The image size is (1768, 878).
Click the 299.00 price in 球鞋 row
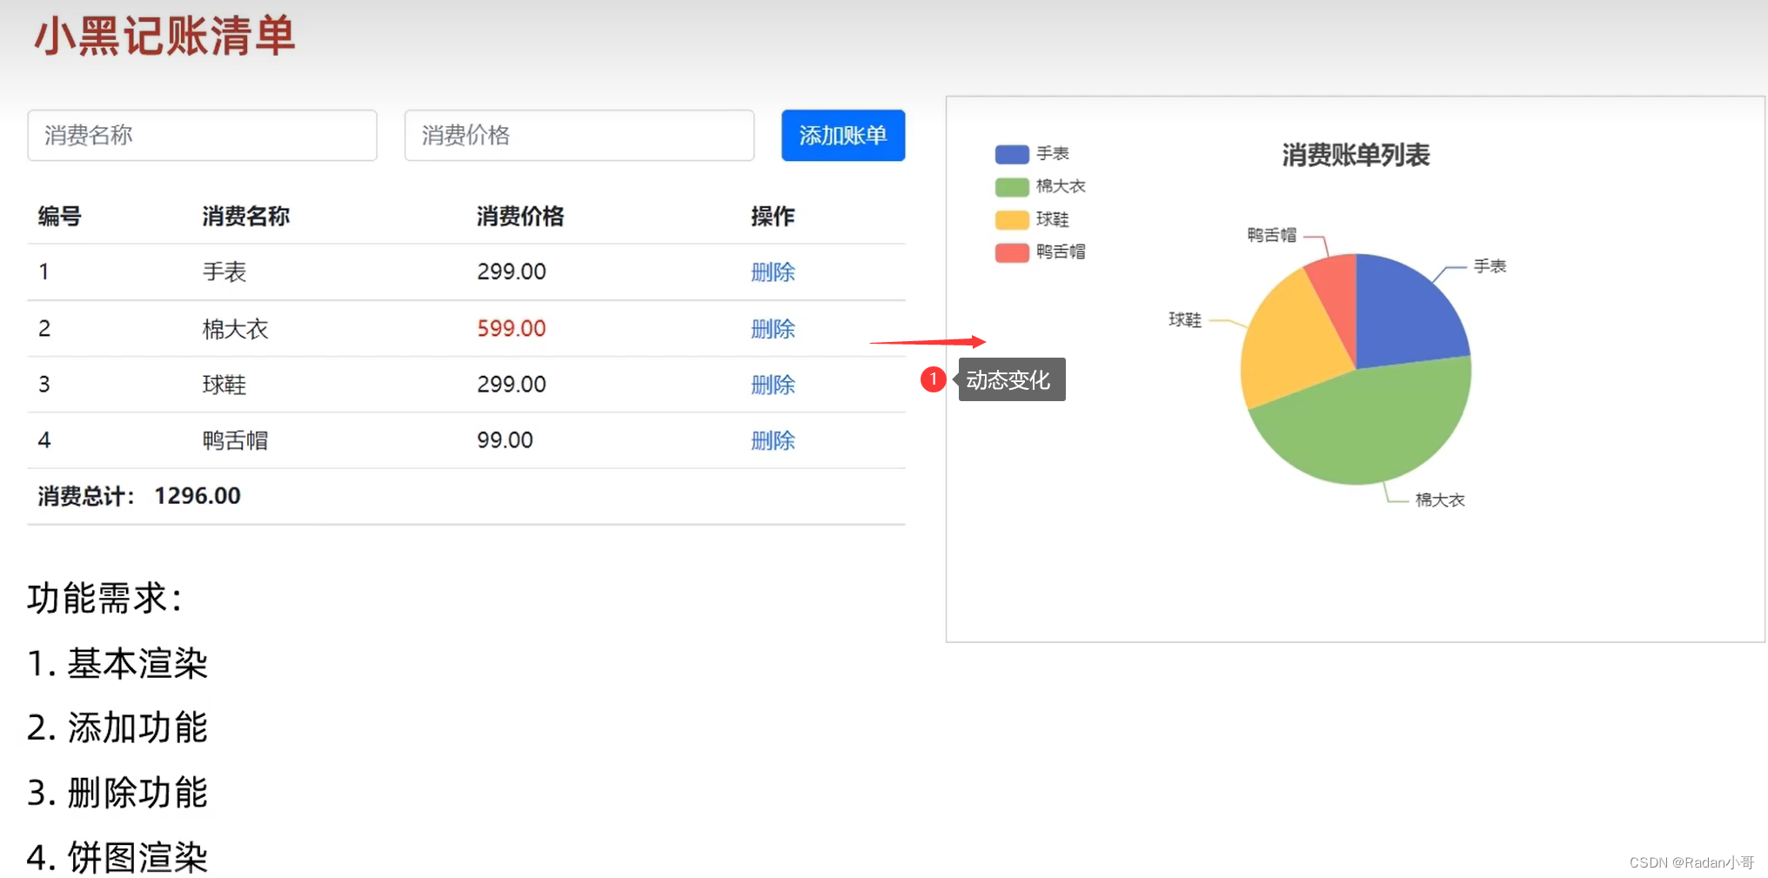(x=512, y=384)
